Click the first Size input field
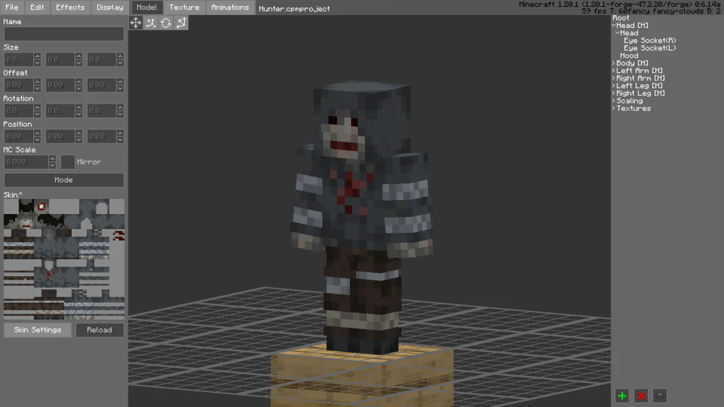724x407 pixels. pos(19,60)
